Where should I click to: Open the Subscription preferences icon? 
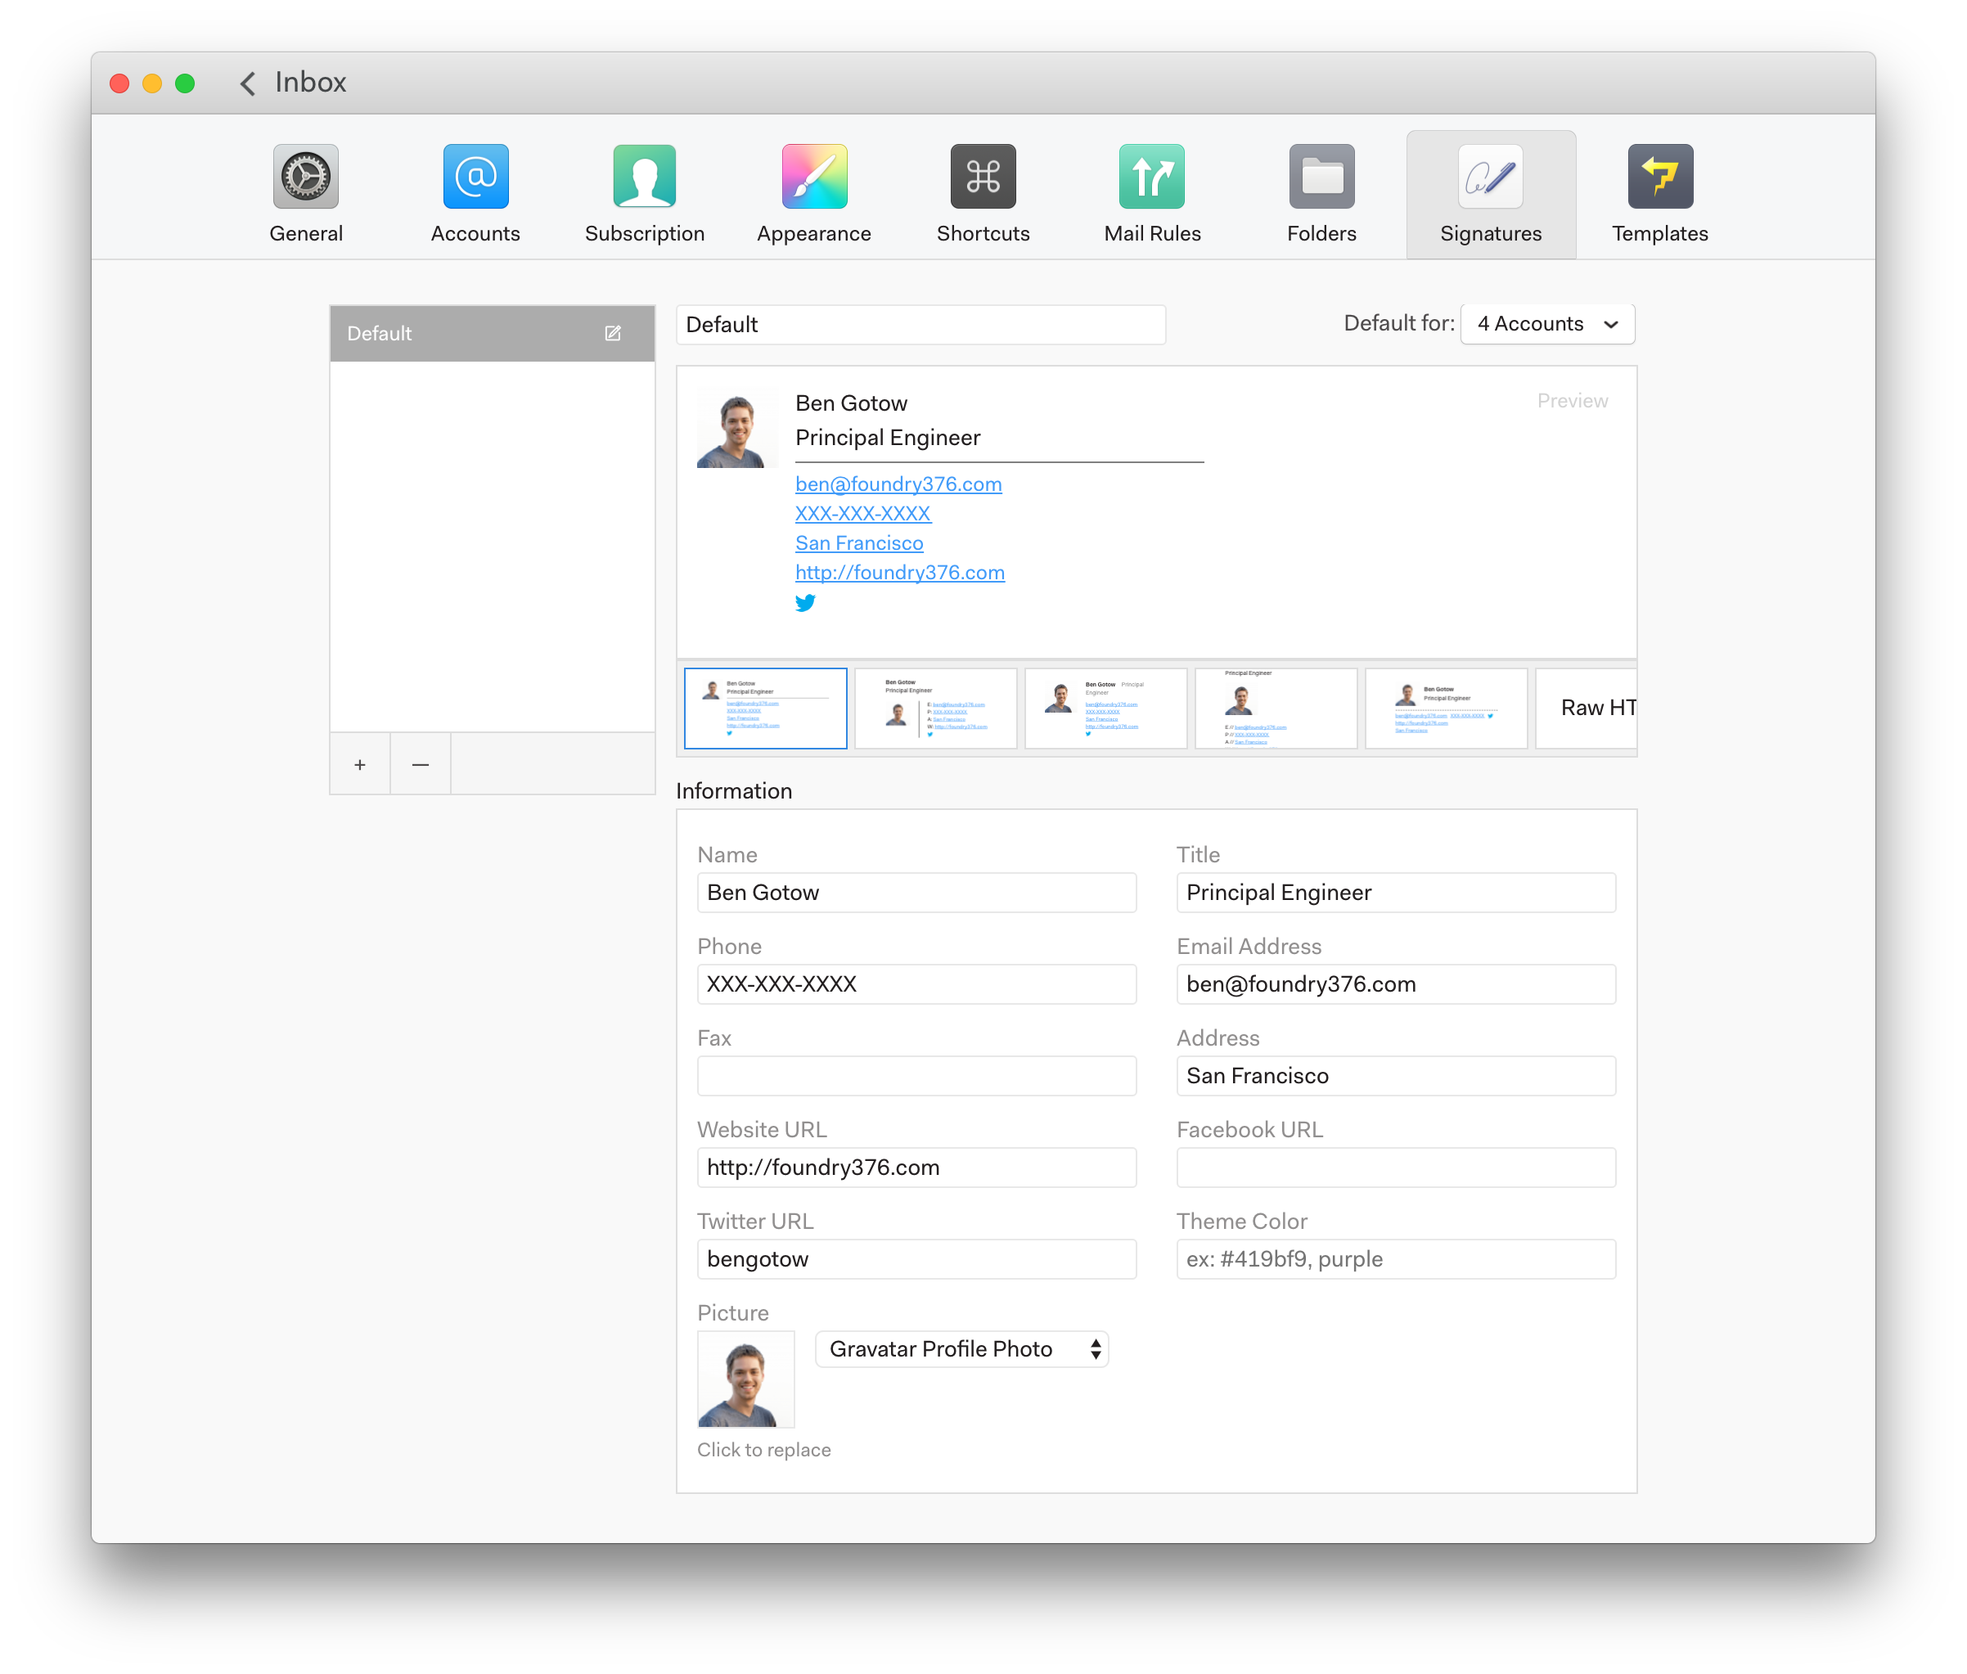(644, 177)
